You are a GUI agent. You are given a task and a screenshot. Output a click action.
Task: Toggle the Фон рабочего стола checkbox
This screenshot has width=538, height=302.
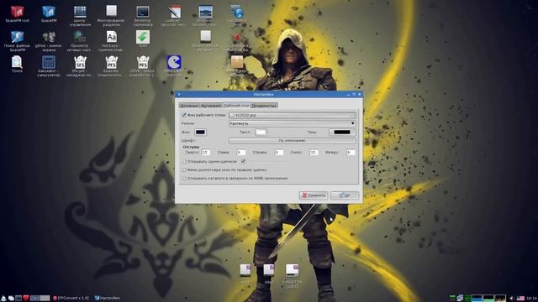pos(184,115)
